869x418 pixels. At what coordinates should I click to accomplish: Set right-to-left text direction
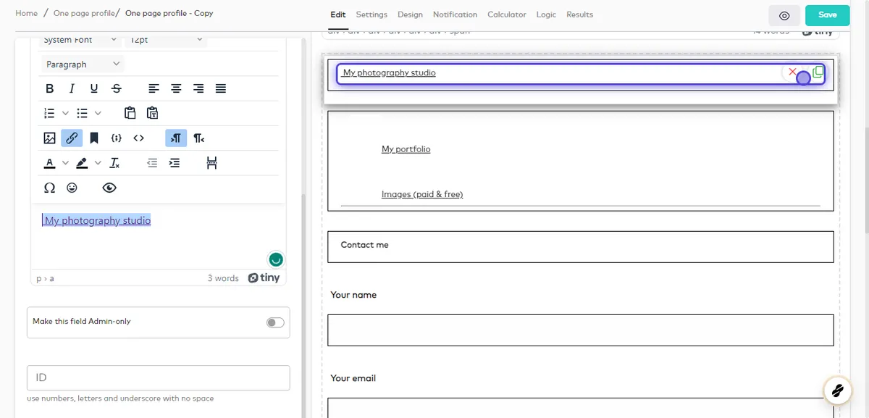coord(198,138)
